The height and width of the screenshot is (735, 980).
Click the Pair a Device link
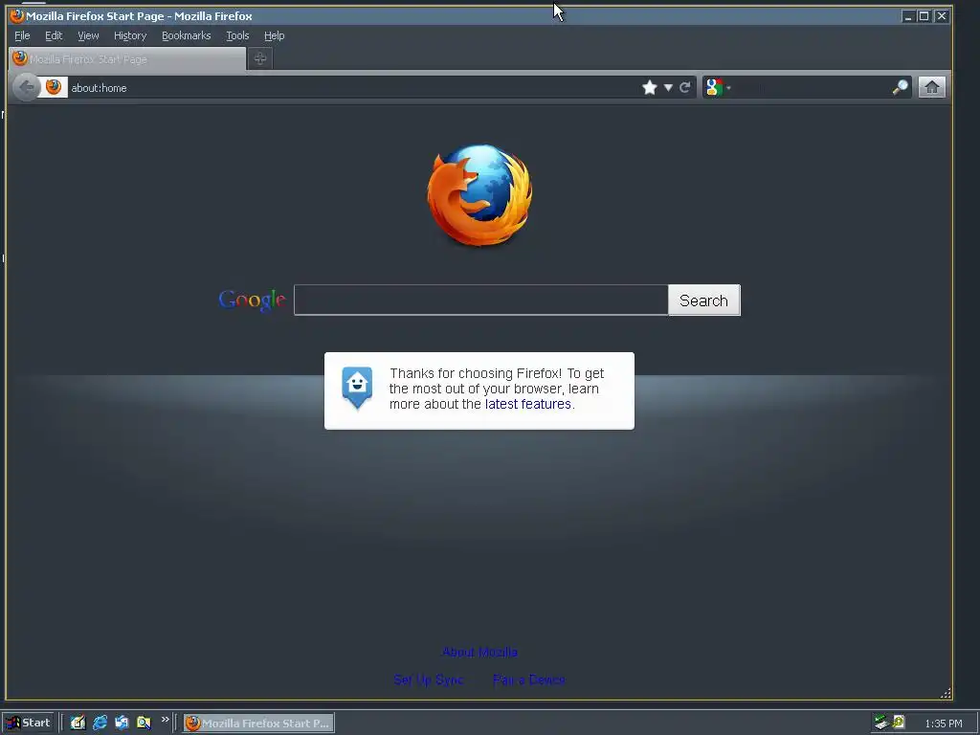(x=528, y=679)
